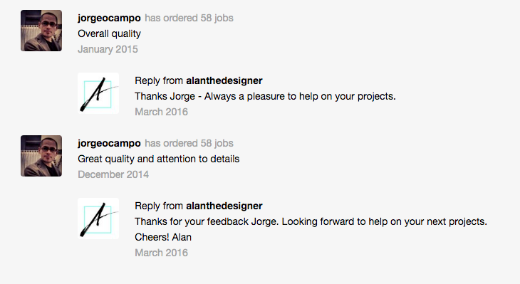Click the "Cheers! Alan" line

[x=163, y=237]
